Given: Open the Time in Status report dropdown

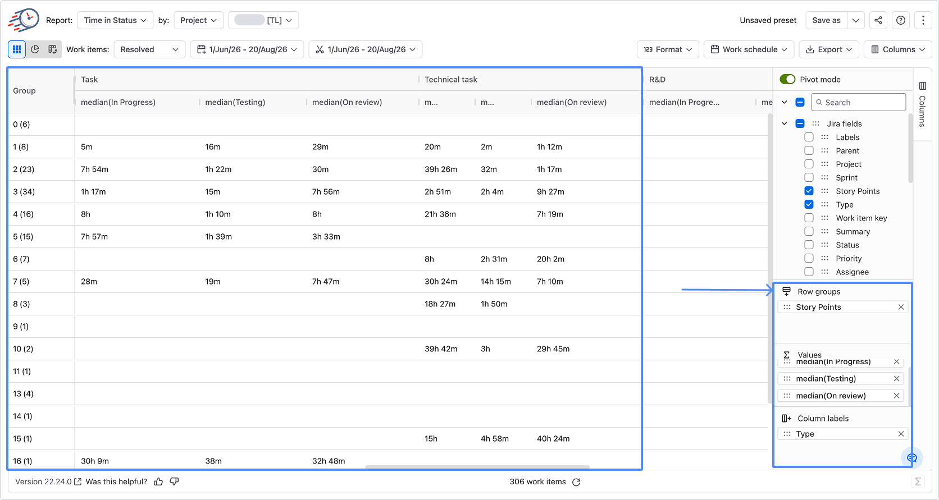Looking at the screenshot, I should pos(115,20).
